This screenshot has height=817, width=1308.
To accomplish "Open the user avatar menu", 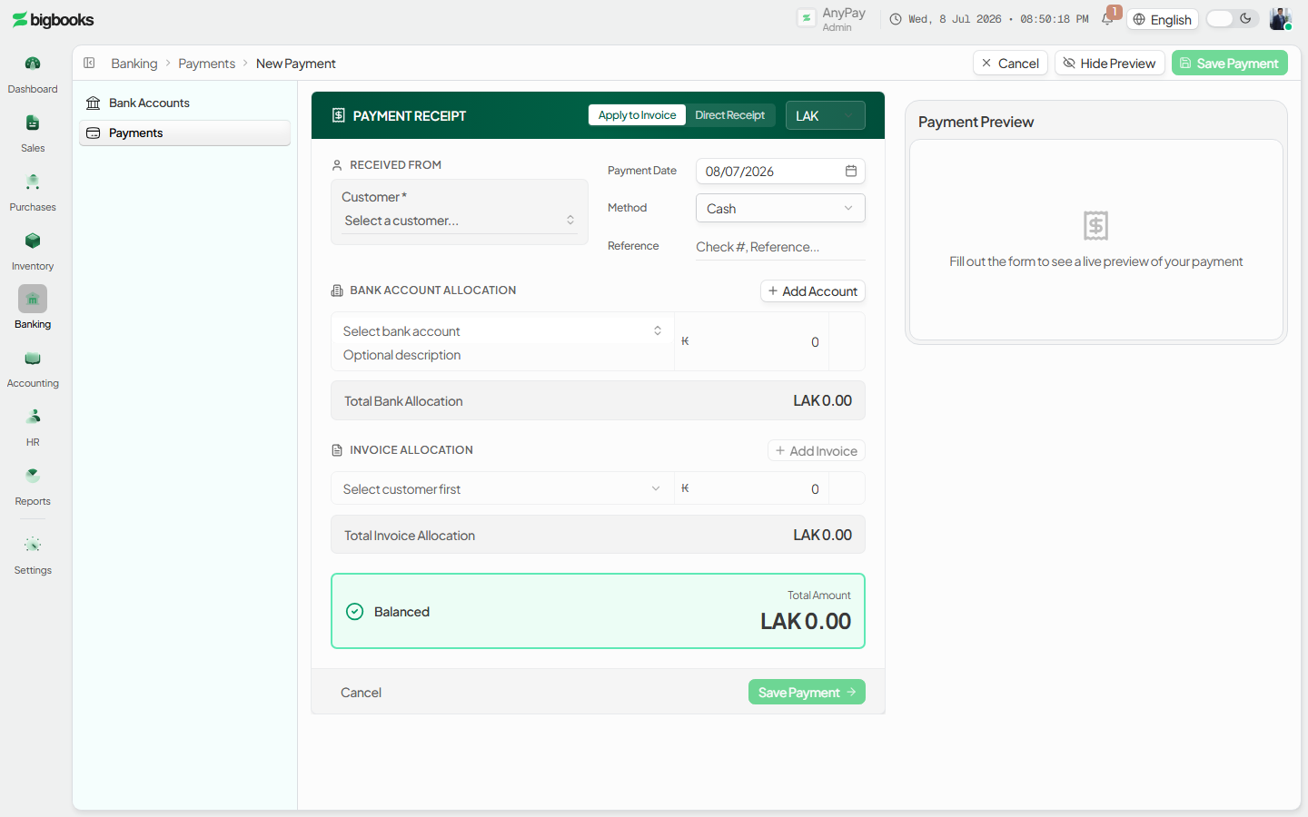I will [x=1281, y=19].
